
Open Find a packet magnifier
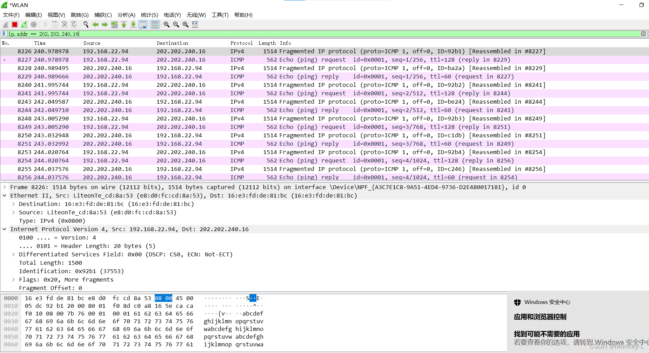click(86, 25)
